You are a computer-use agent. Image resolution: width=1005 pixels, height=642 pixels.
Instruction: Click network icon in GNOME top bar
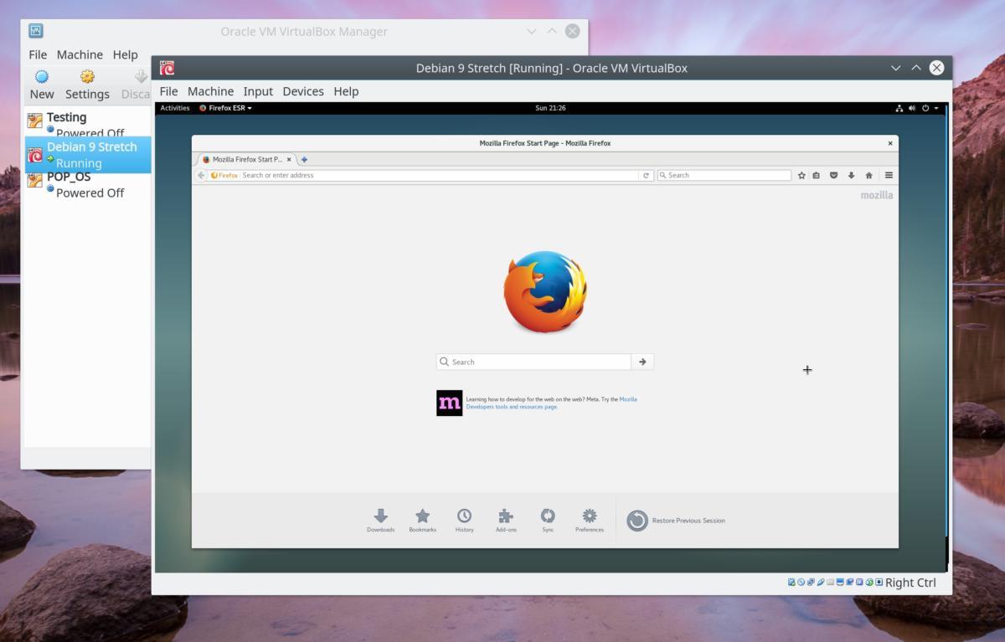pos(899,108)
